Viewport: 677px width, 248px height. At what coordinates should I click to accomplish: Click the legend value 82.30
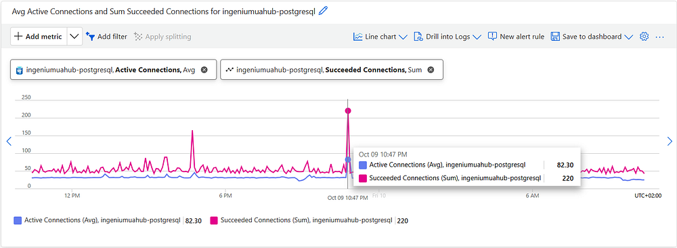click(x=194, y=221)
